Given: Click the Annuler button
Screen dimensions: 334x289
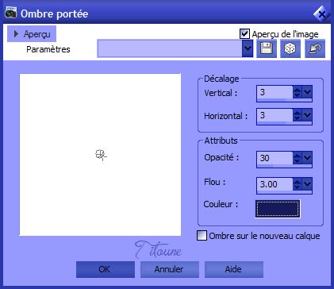Looking at the screenshot, I should tap(170, 269).
